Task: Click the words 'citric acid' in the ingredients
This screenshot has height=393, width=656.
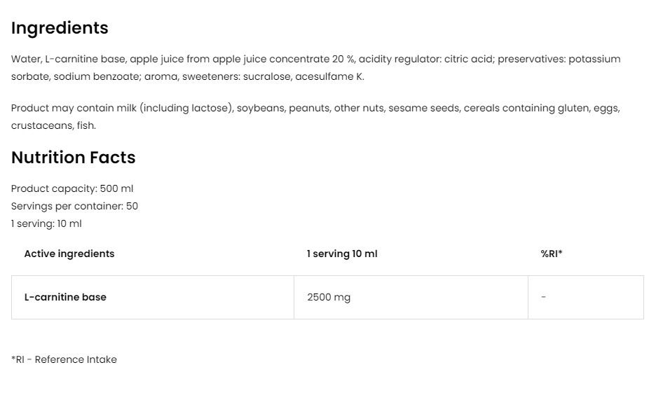Action: tap(468, 60)
